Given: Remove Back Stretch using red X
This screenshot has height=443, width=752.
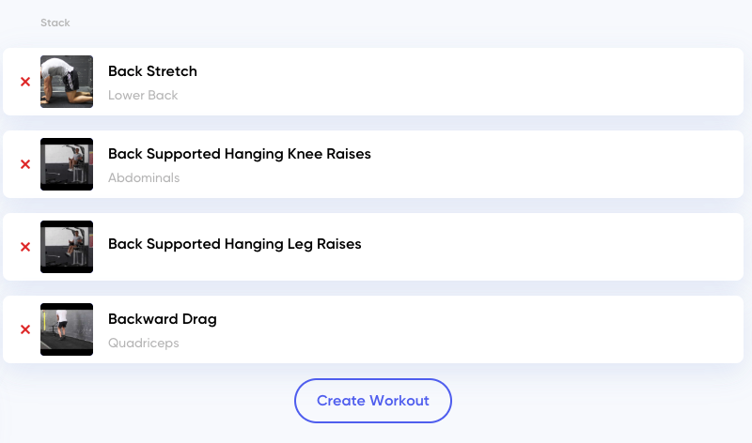Looking at the screenshot, I should click(x=25, y=82).
